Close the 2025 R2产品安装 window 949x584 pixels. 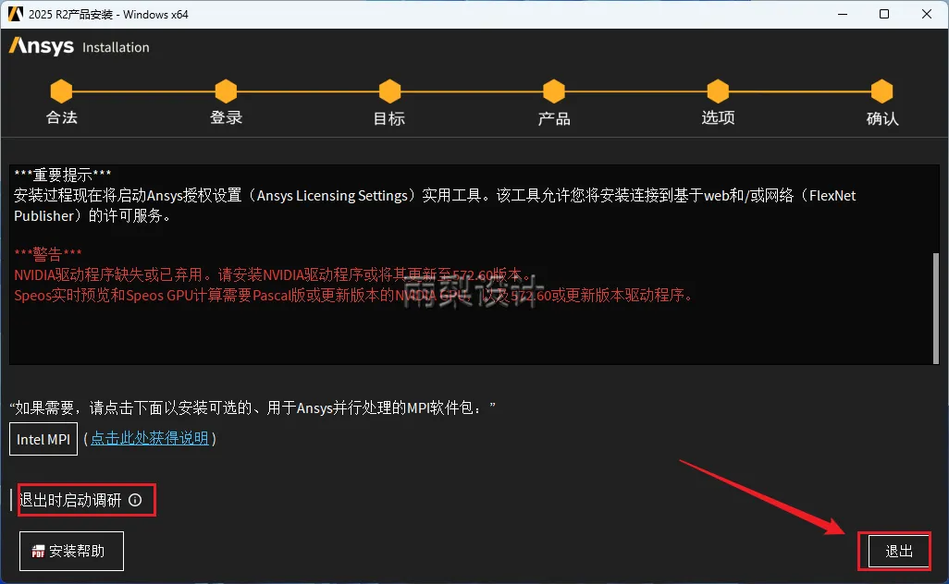[x=927, y=14]
